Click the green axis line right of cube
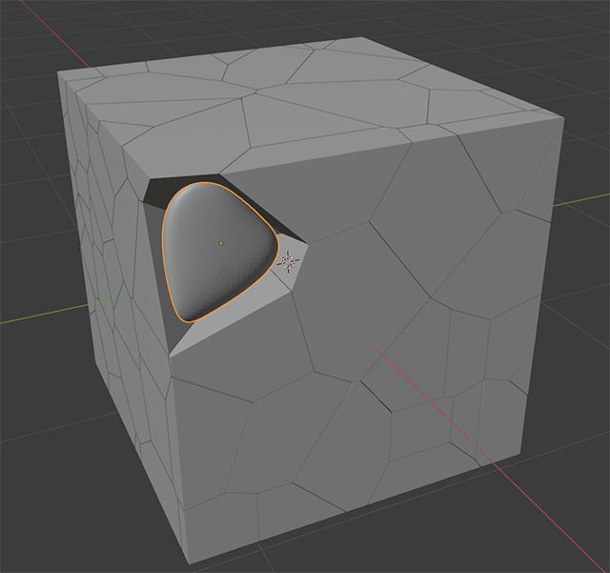610x573 pixels. pyautogui.click(x=583, y=200)
